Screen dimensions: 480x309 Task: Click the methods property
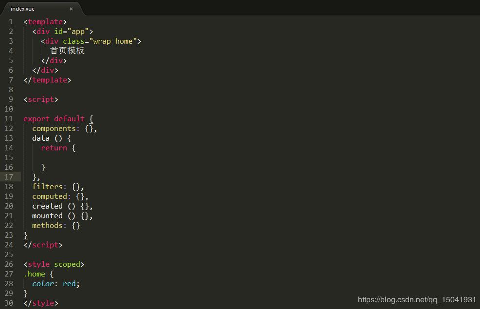47,226
